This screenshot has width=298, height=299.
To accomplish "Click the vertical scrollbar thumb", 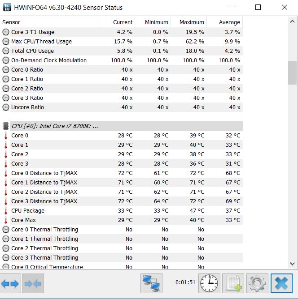I will point(292,73).
